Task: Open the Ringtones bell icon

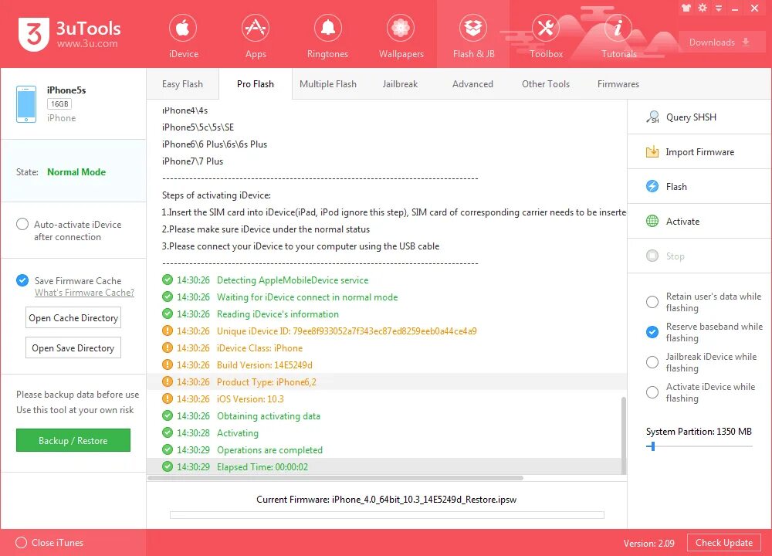Action: 328,28
